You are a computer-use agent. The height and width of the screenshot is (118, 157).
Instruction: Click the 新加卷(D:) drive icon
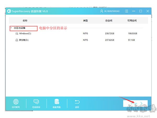17,40
